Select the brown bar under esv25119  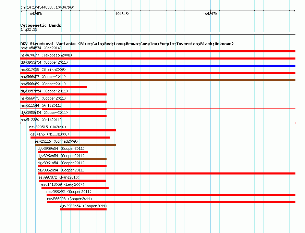click(x=75, y=145)
